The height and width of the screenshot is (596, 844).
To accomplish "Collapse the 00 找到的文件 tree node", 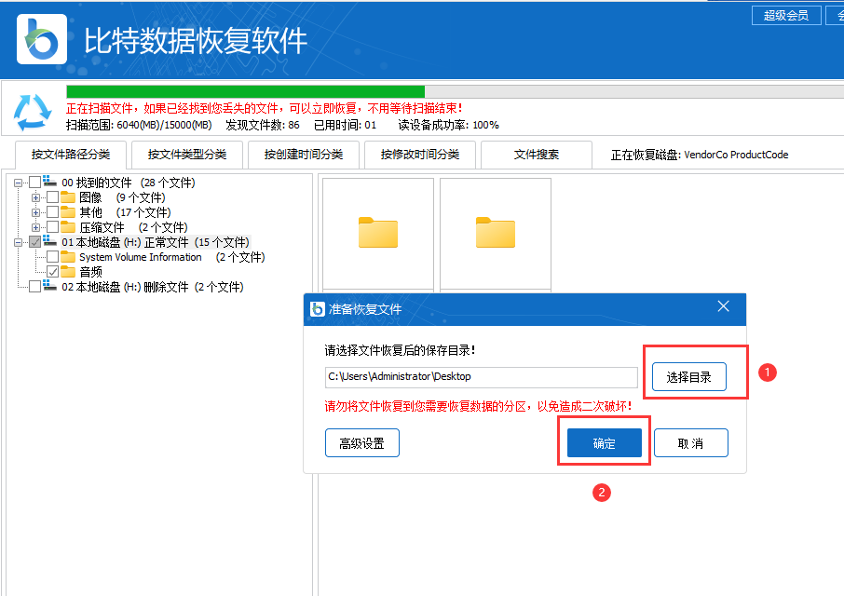I will tap(19, 183).
